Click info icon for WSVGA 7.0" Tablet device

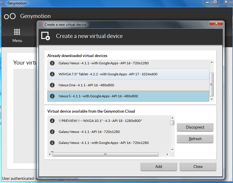pos(52,74)
